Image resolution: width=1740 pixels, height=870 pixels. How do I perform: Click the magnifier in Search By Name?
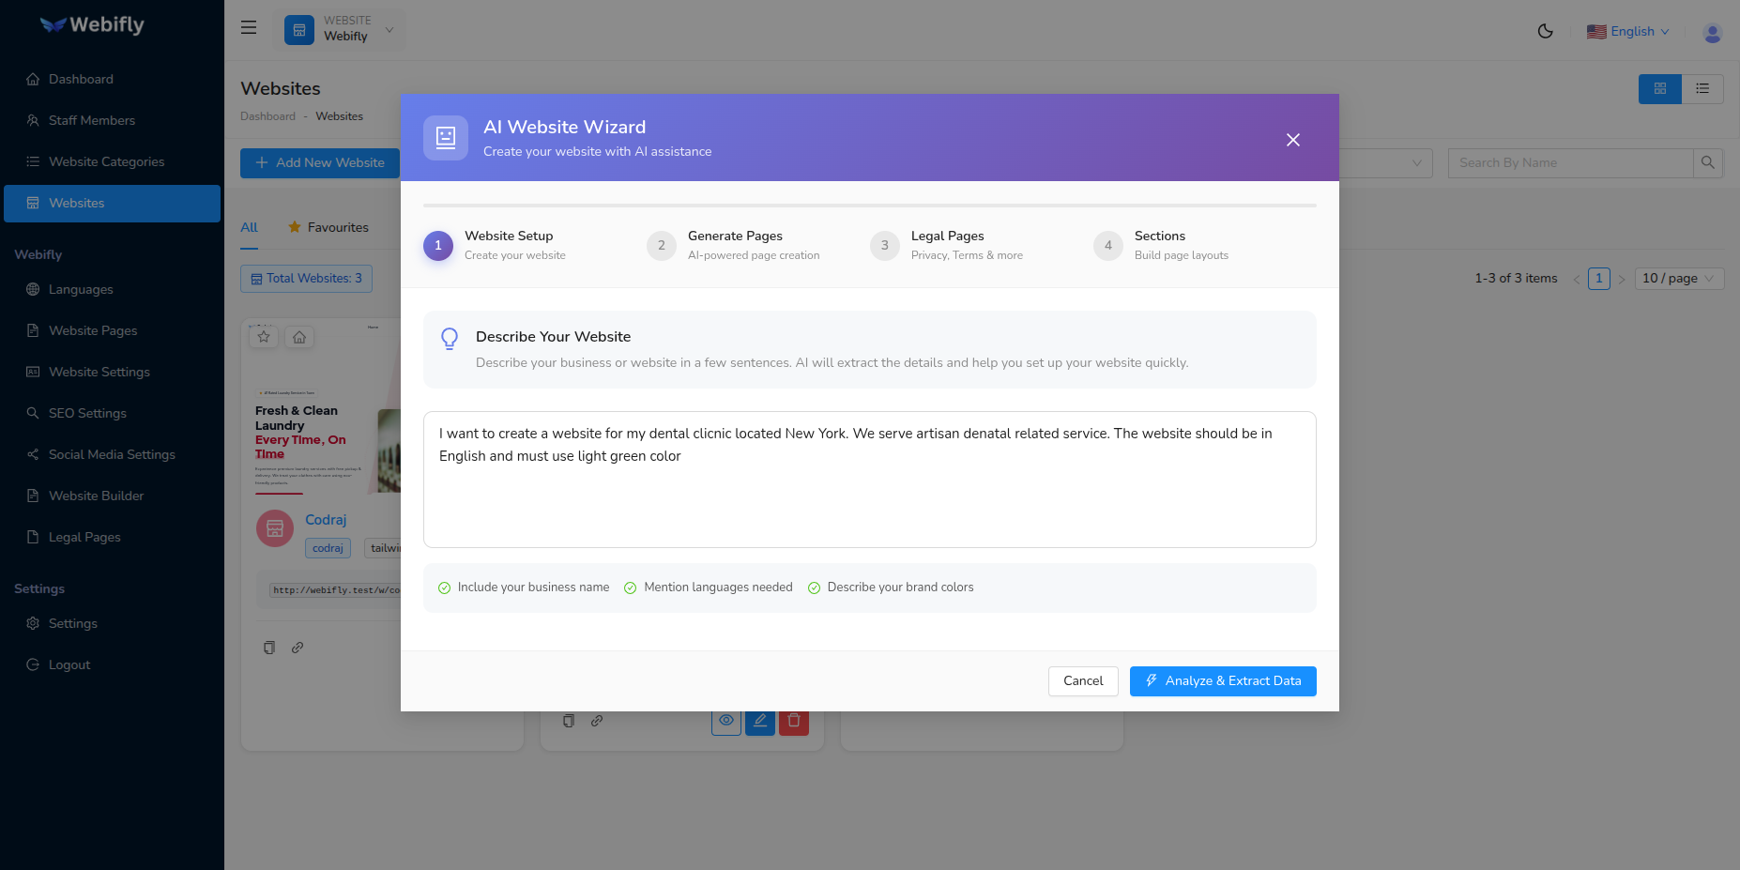click(x=1707, y=162)
